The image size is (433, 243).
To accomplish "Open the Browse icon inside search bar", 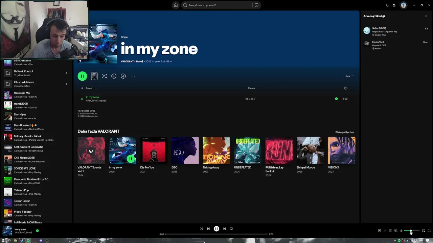I will coord(256,5).
